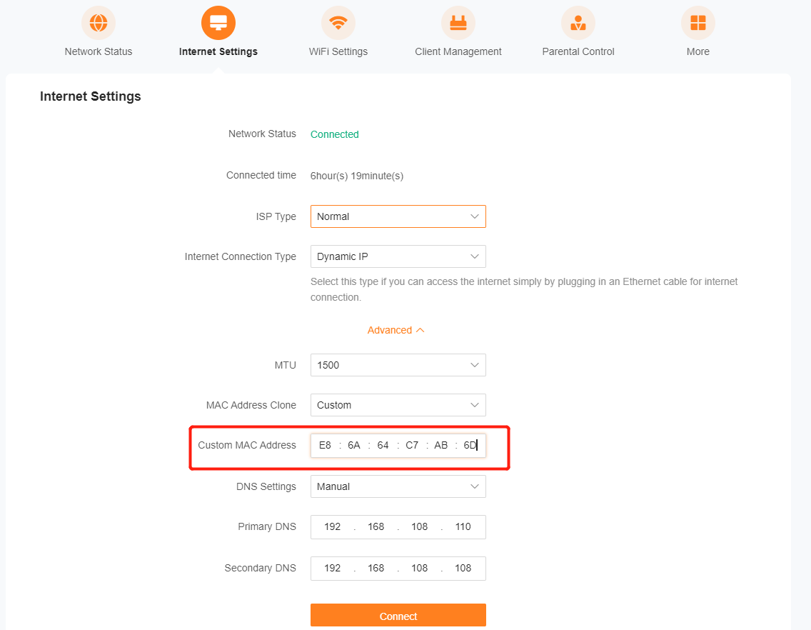Click the last Primary DNS octet 110

(x=463, y=526)
